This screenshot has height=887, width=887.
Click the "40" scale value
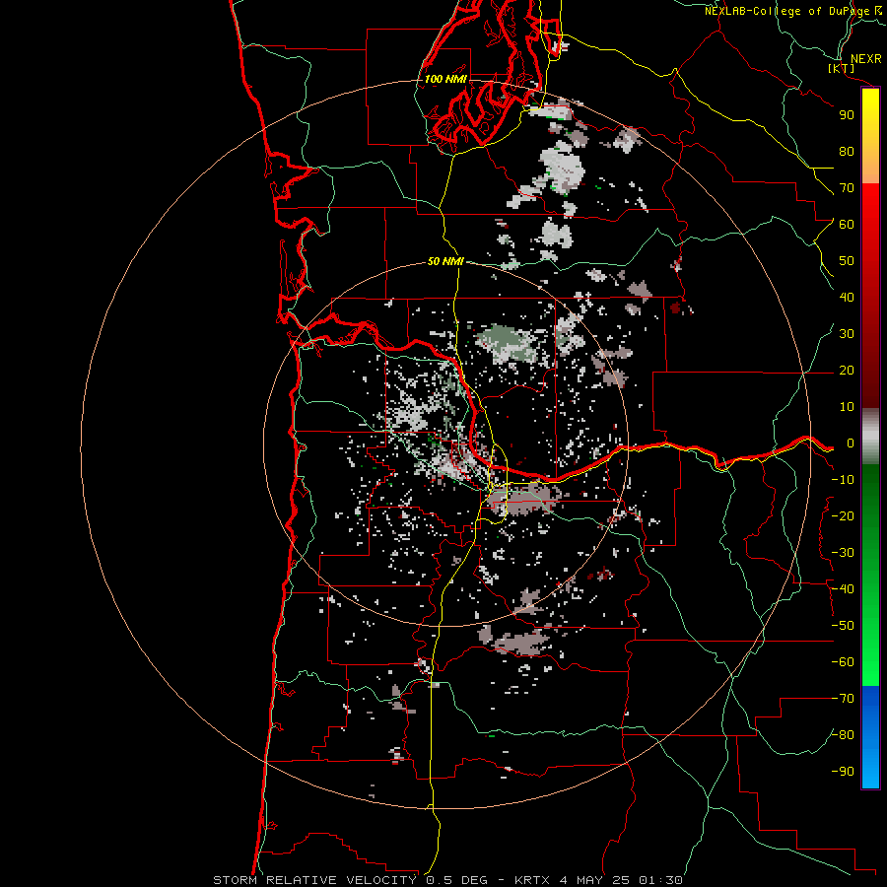[847, 298]
